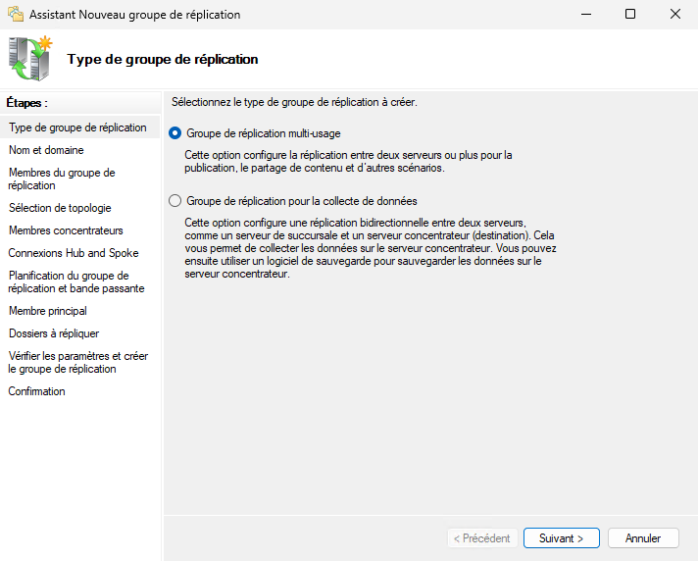Click the Suivant button

pos(562,537)
